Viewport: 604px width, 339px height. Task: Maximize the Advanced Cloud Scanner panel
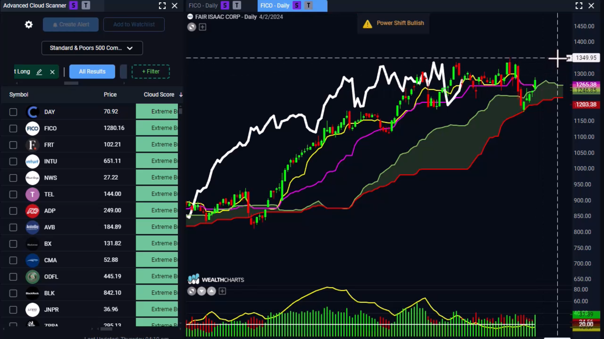pyautogui.click(x=162, y=6)
